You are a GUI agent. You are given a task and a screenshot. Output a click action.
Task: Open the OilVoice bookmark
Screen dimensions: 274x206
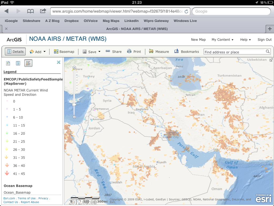(x=90, y=21)
